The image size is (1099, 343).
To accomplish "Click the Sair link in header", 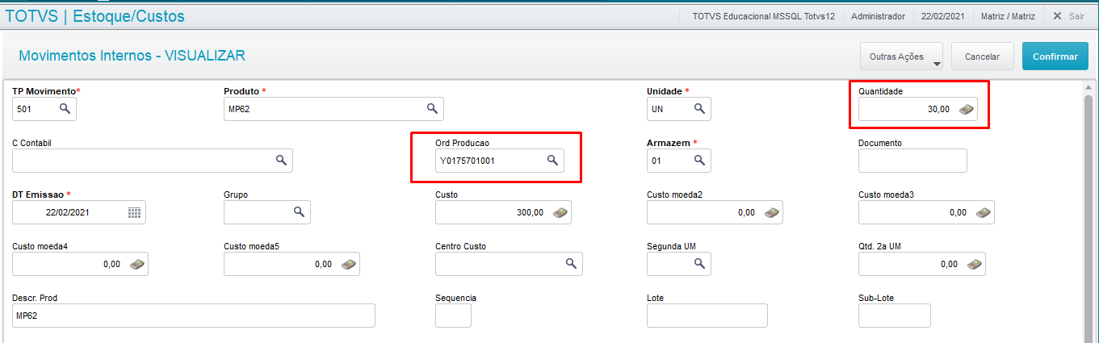I will [x=1076, y=16].
